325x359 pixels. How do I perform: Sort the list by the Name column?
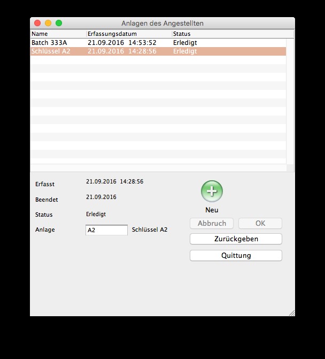click(58, 34)
